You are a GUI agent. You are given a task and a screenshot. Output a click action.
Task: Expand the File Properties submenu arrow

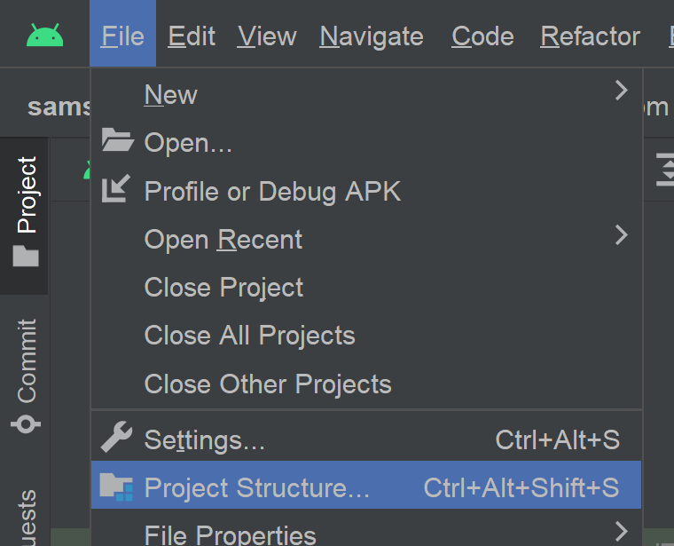point(621,532)
